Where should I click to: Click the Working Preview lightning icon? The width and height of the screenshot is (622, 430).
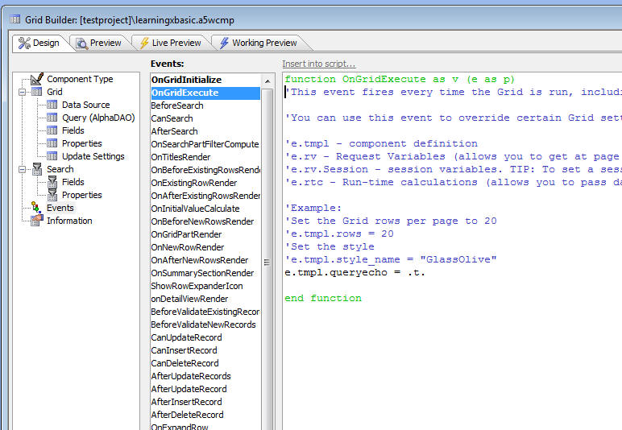click(224, 43)
